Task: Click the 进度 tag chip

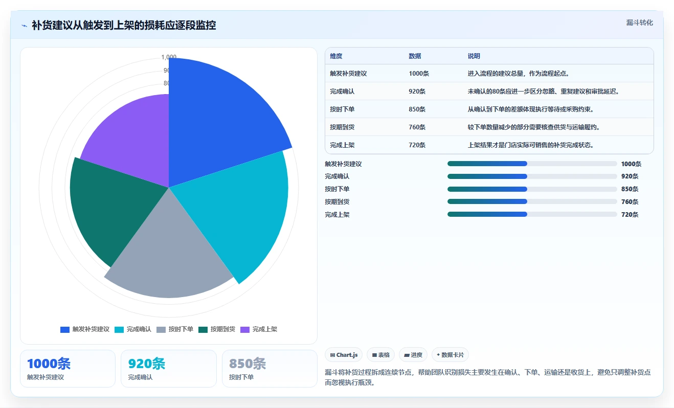Action: [x=413, y=355]
